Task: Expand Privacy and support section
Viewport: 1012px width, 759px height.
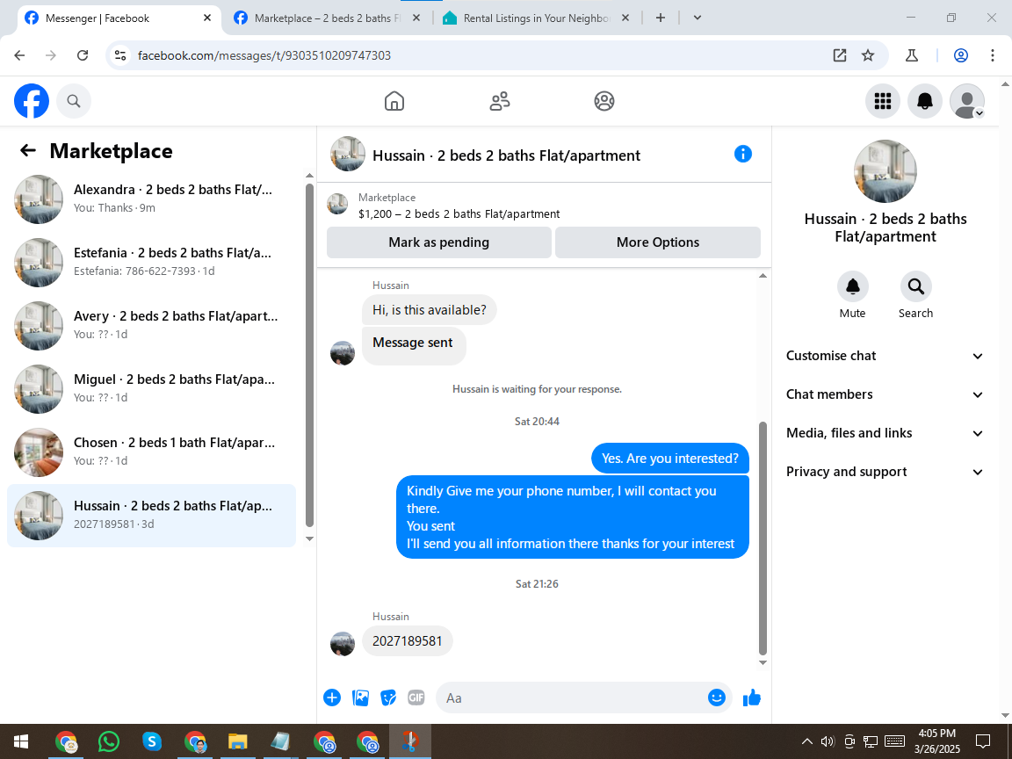Action: point(885,472)
